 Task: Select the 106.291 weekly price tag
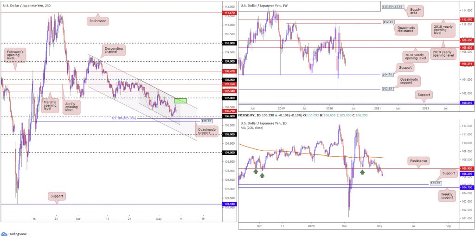click(468, 64)
